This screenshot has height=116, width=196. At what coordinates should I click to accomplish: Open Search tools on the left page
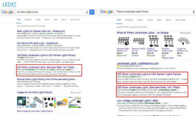(75, 20)
